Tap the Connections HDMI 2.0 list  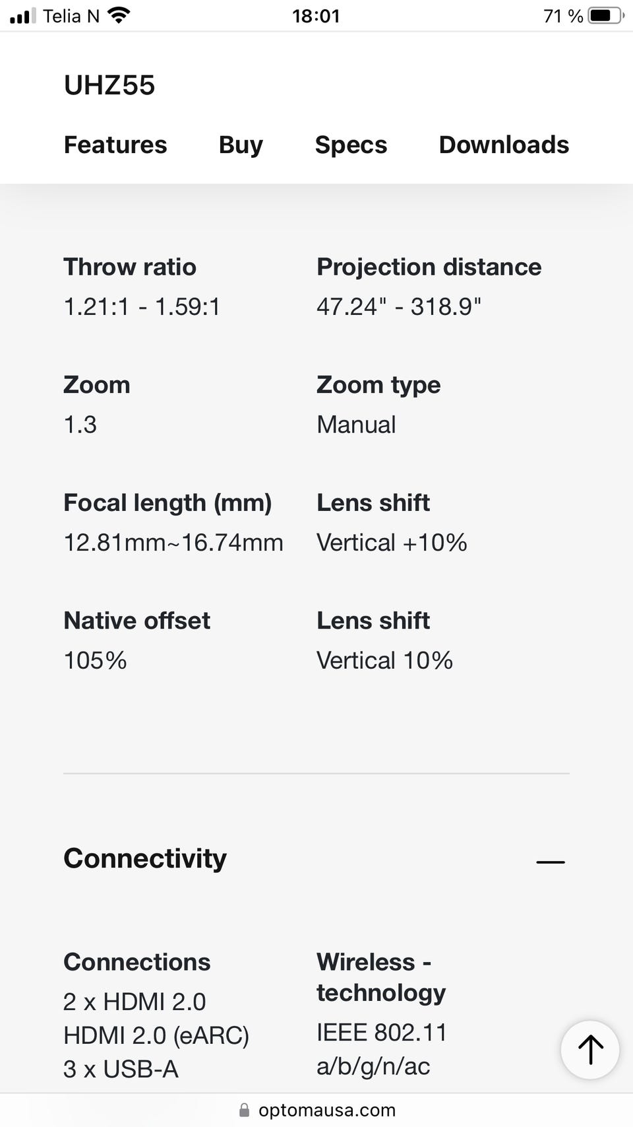click(156, 1035)
